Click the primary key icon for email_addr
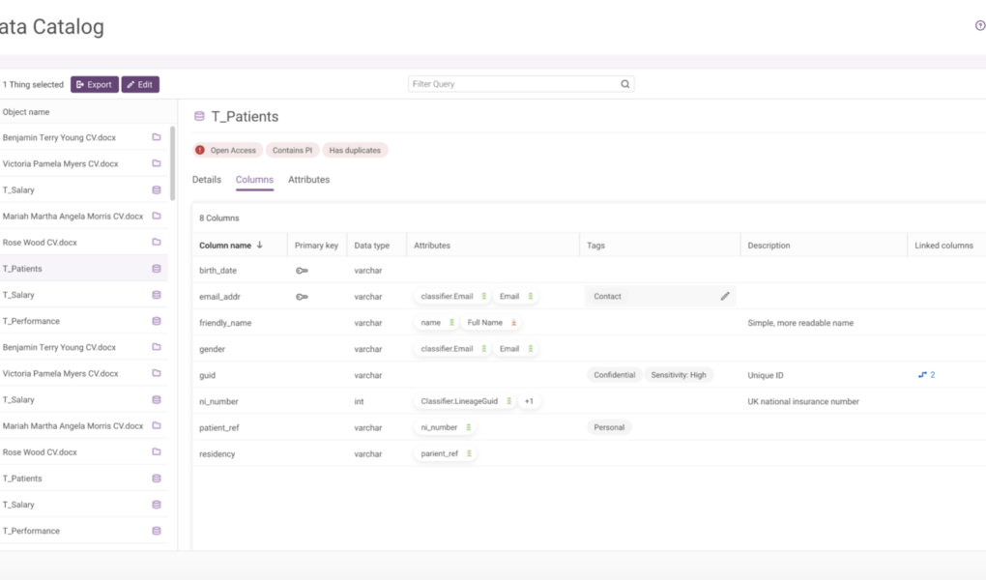 pyautogui.click(x=302, y=297)
